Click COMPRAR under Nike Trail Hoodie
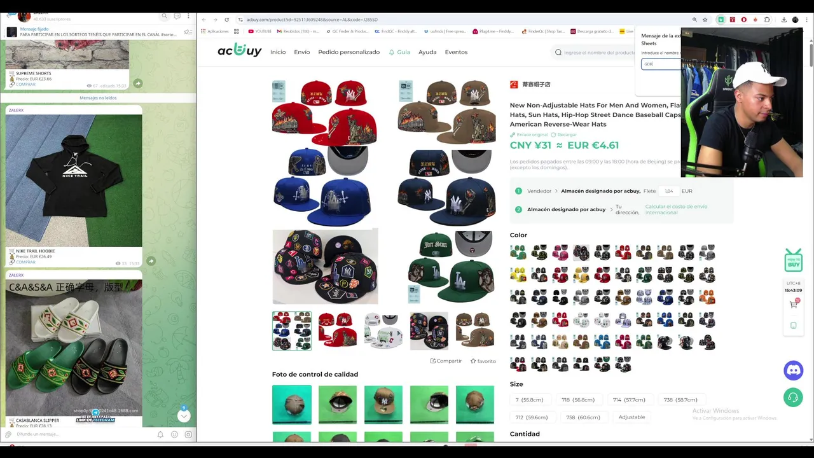814x458 pixels. tap(25, 262)
